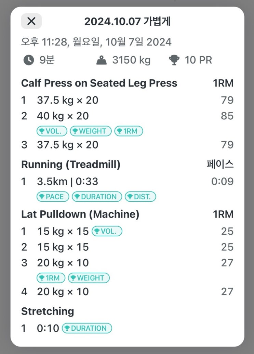The width and height of the screenshot is (254, 354).
Task: Tap the DIST. record badge
Action: [140, 197]
